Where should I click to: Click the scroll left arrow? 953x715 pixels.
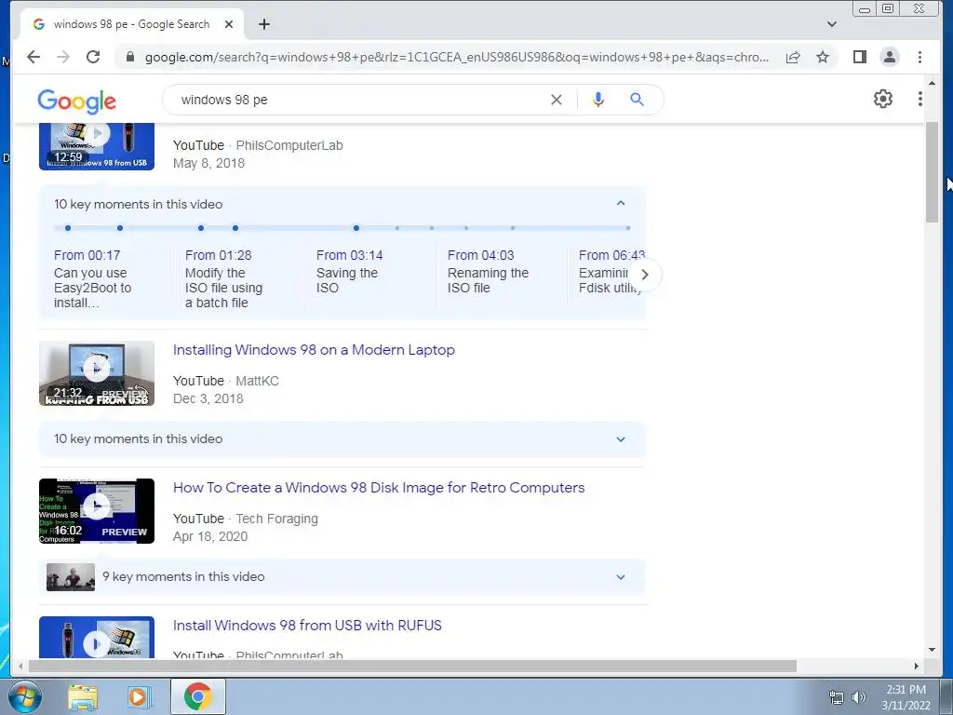20,667
